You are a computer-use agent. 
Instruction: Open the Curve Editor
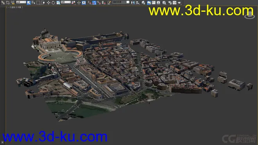coord(154,3)
